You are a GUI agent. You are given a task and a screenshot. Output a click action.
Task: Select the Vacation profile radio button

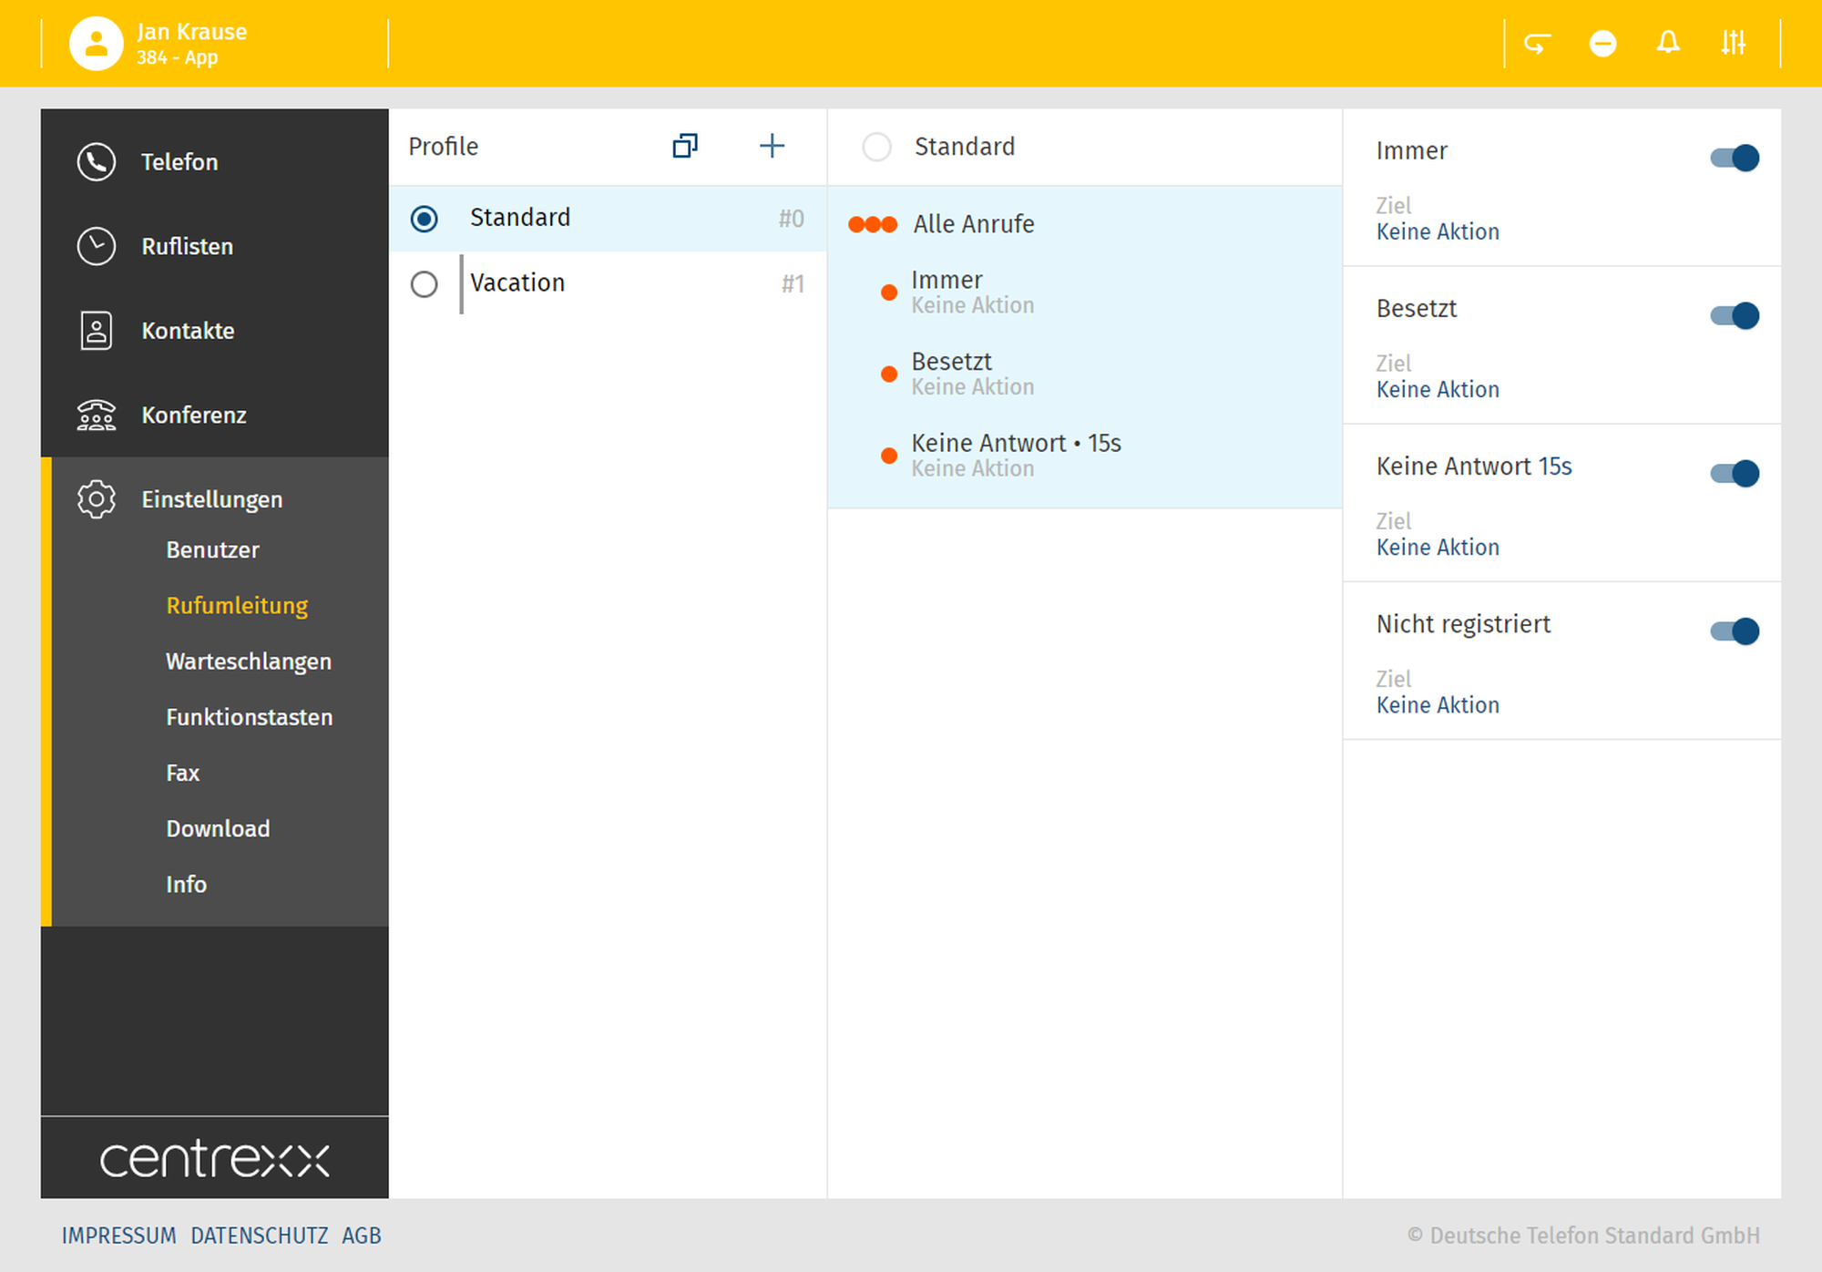point(424,284)
